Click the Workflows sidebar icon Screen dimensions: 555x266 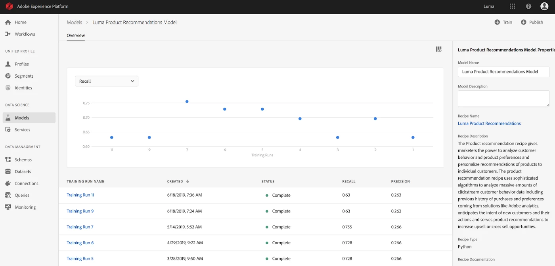pyautogui.click(x=8, y=34)
